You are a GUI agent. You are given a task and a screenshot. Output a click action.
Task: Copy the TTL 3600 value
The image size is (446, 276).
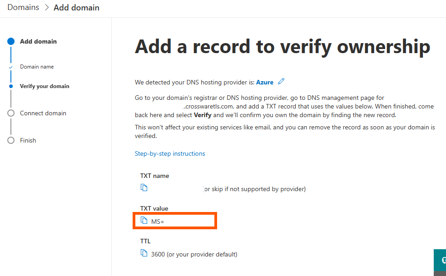[144, 253]
